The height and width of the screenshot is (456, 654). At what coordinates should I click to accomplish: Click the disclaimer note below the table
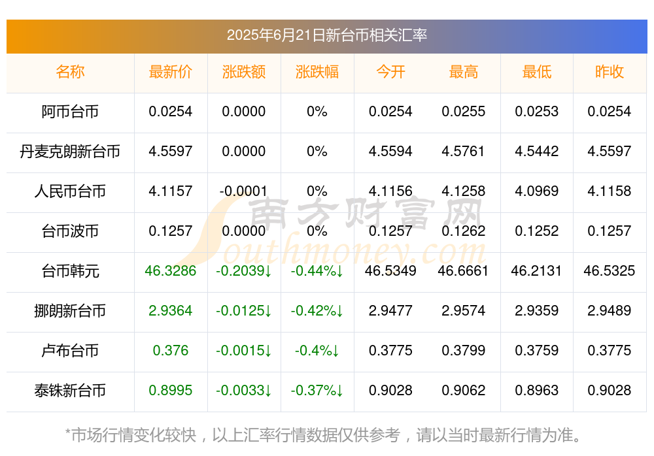click(324, 436)
